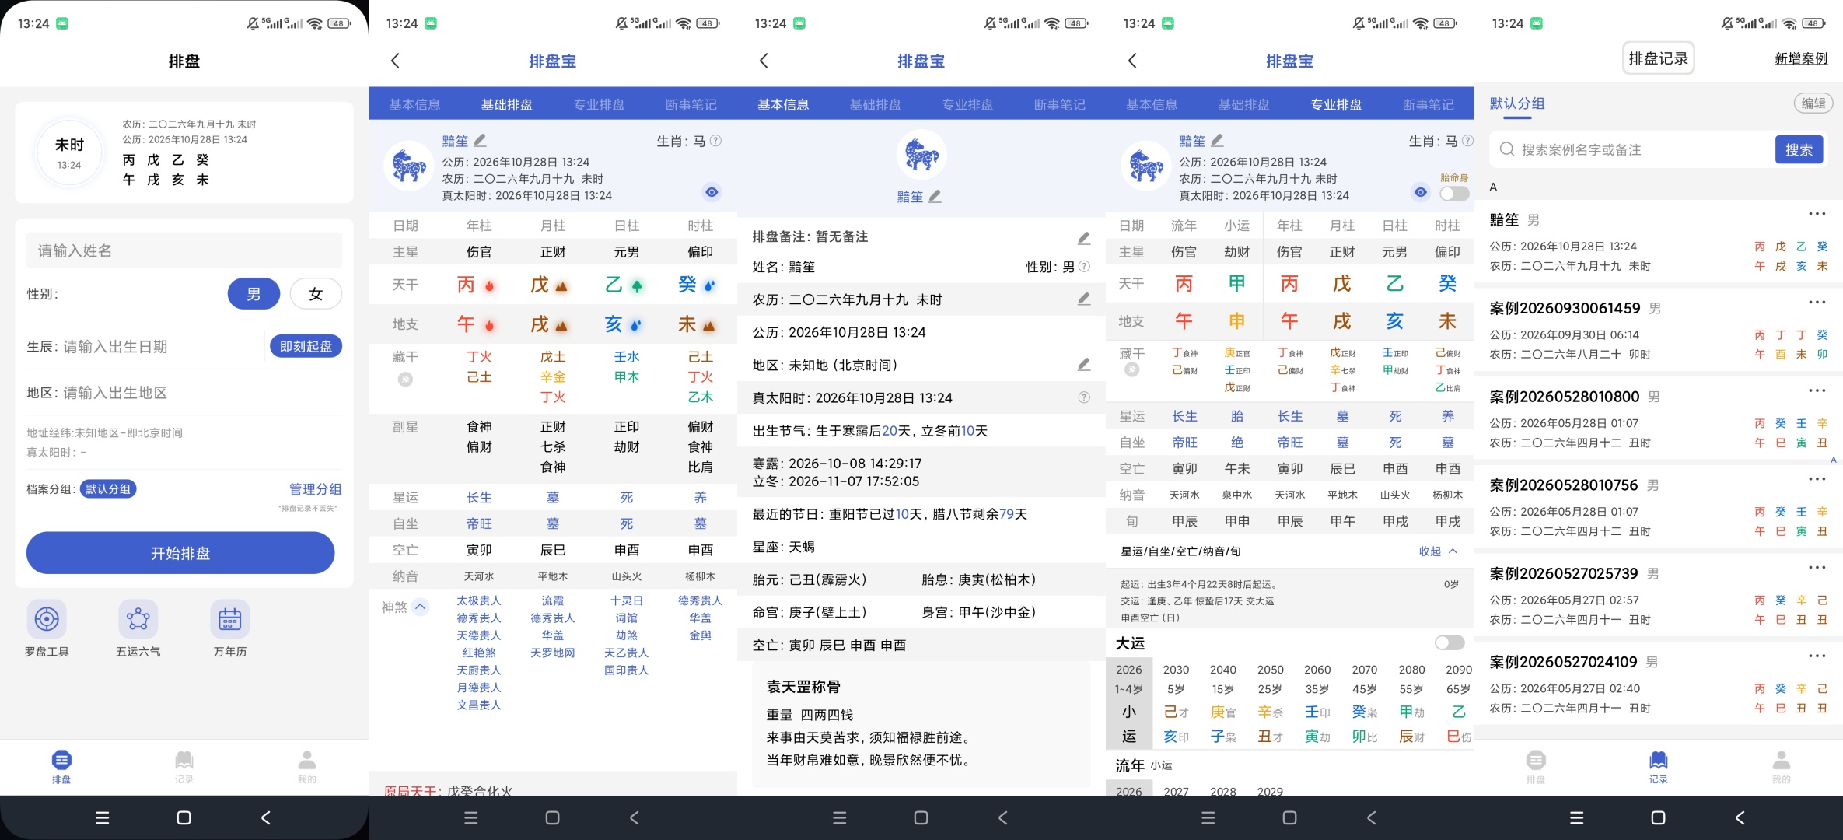Tap the 搜索 button
Viewport: 1843px width, 840px height.
[1799, 149]
